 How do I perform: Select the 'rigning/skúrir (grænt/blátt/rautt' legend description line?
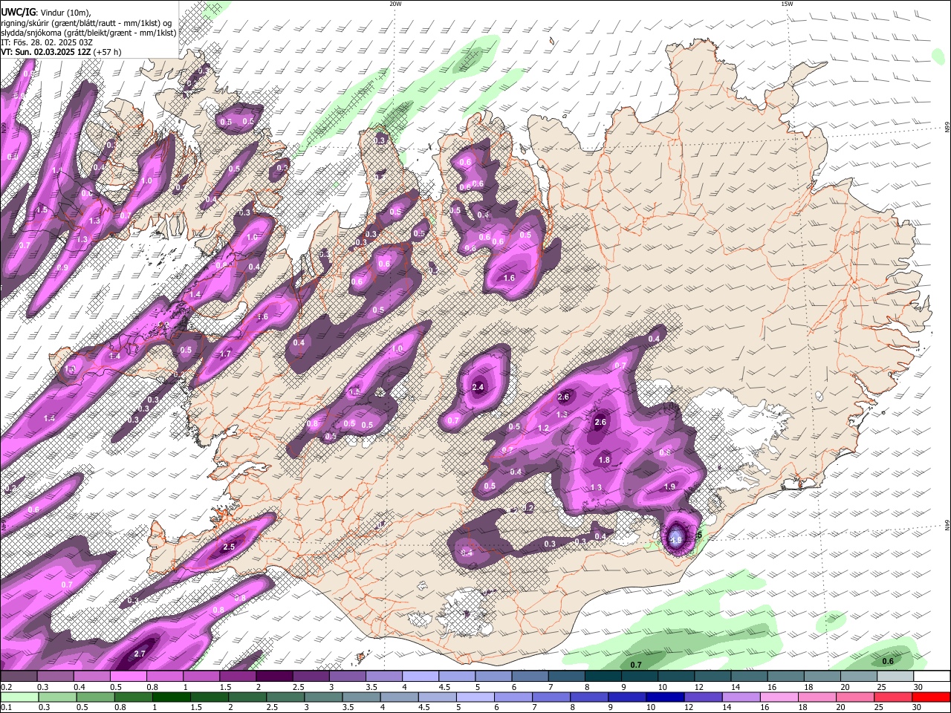click(x=87, y=23)
